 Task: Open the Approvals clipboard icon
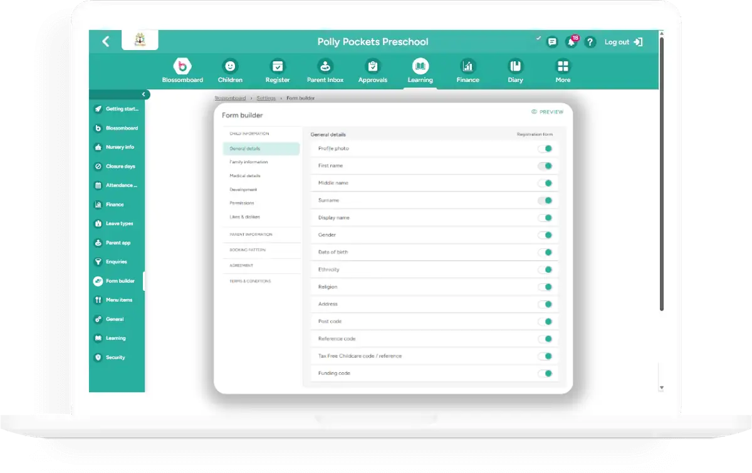point(373,66)
